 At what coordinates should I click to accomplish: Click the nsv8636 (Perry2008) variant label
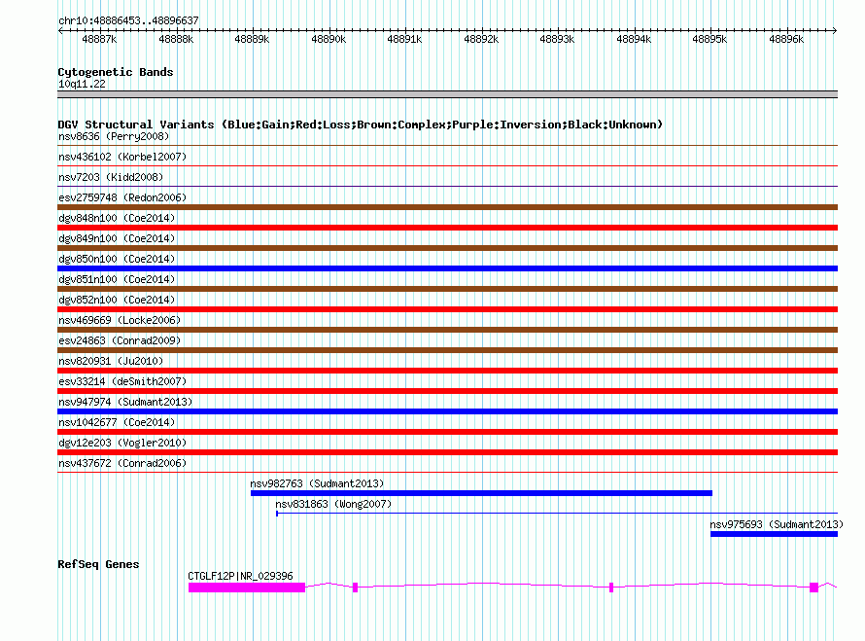click(x=114, y=136)
